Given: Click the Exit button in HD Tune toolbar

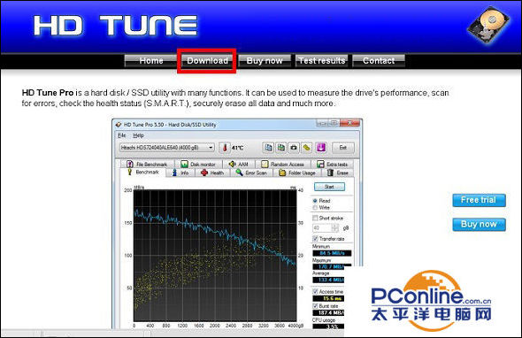Looking at the screenshot, I should (343, 148).
